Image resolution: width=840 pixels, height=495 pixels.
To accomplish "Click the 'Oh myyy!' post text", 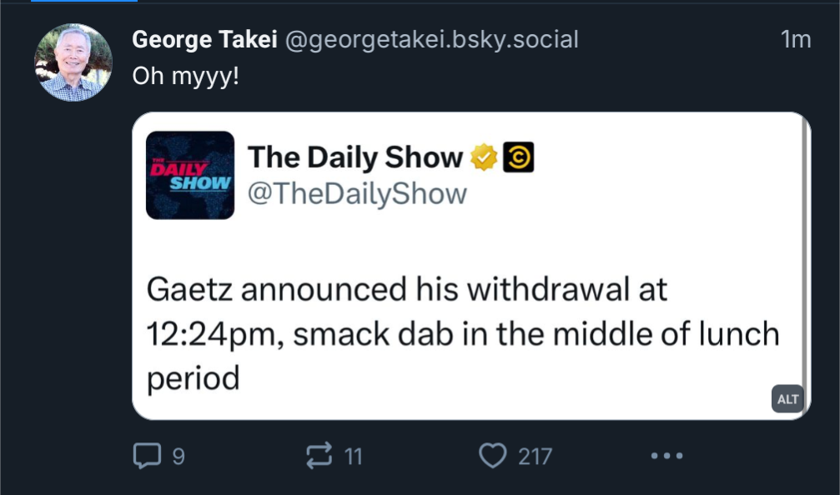I will click(x=185, y=76).
